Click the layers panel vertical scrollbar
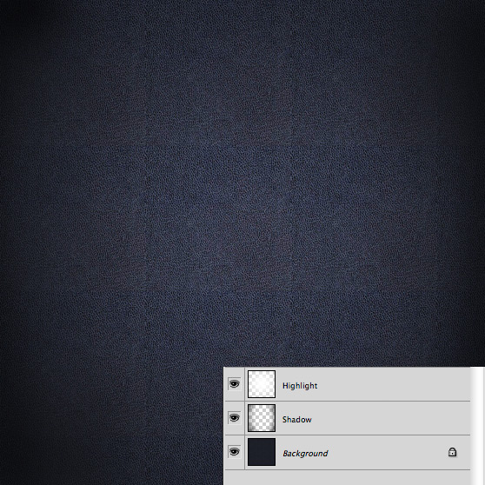485x485 pixels. 477,426
